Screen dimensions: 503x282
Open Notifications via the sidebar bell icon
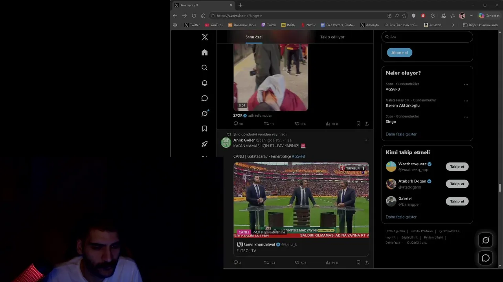coord(204,83)
